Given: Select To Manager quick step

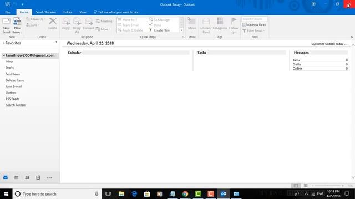Looking at the screenshot, I should (x=159, y=20).
